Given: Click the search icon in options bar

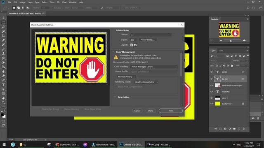Looking at the screenshot, I should pyautogui.click(x=248, y=8).
